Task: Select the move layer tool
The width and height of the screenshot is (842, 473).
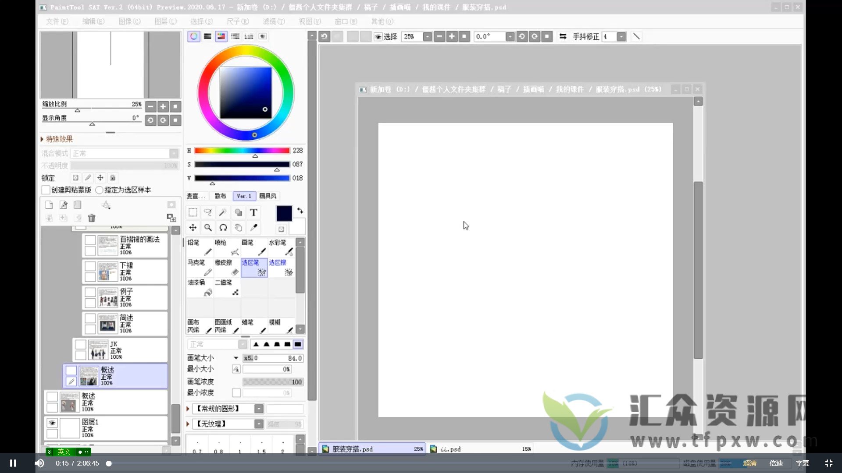Action: pos(193,228)
